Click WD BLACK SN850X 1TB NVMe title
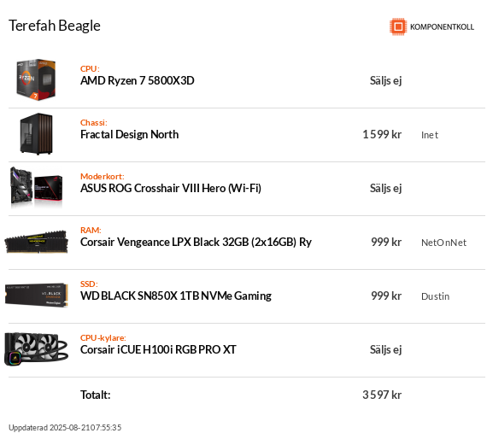Screen dimensions: 493x439 tap(175, 296)
